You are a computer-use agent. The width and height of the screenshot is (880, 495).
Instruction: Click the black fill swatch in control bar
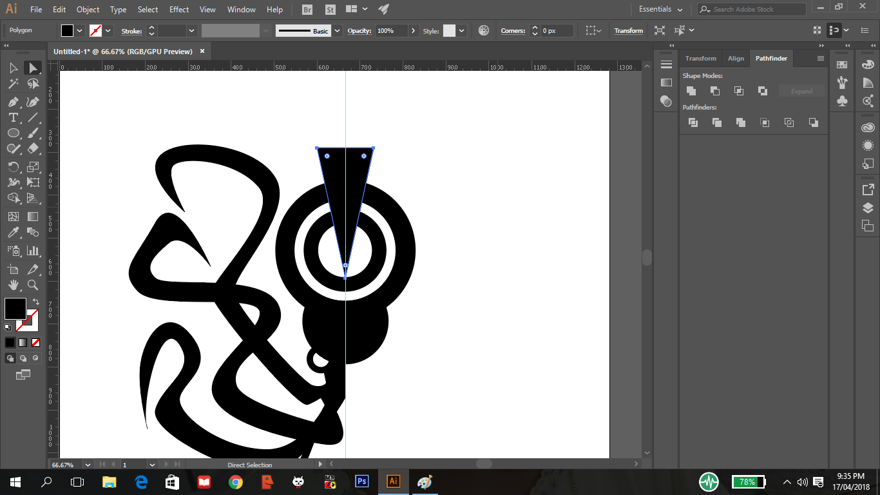point(68,30)
